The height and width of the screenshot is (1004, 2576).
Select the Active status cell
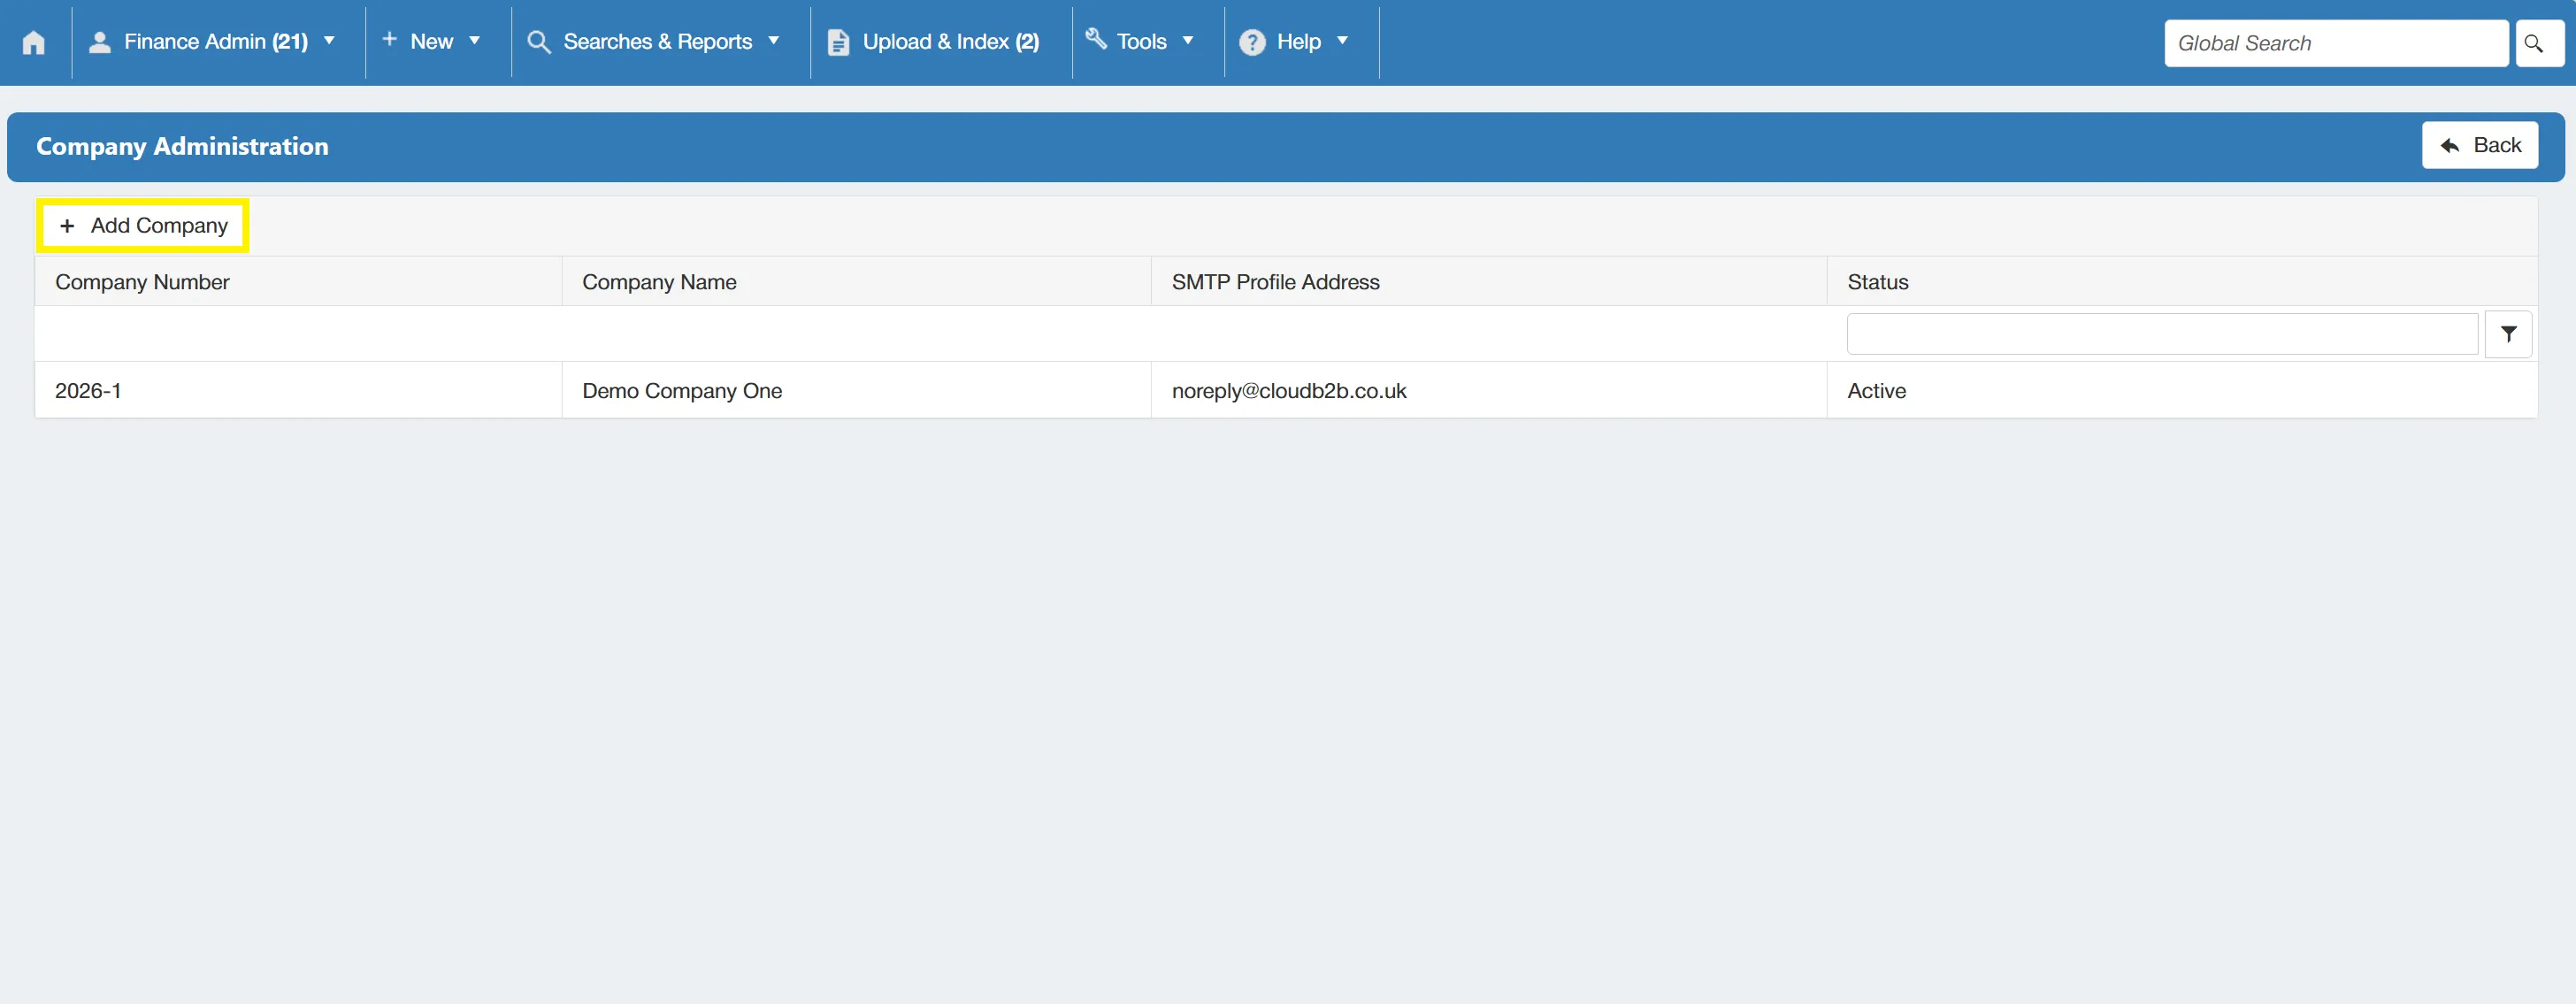(x=2182, y=391)
